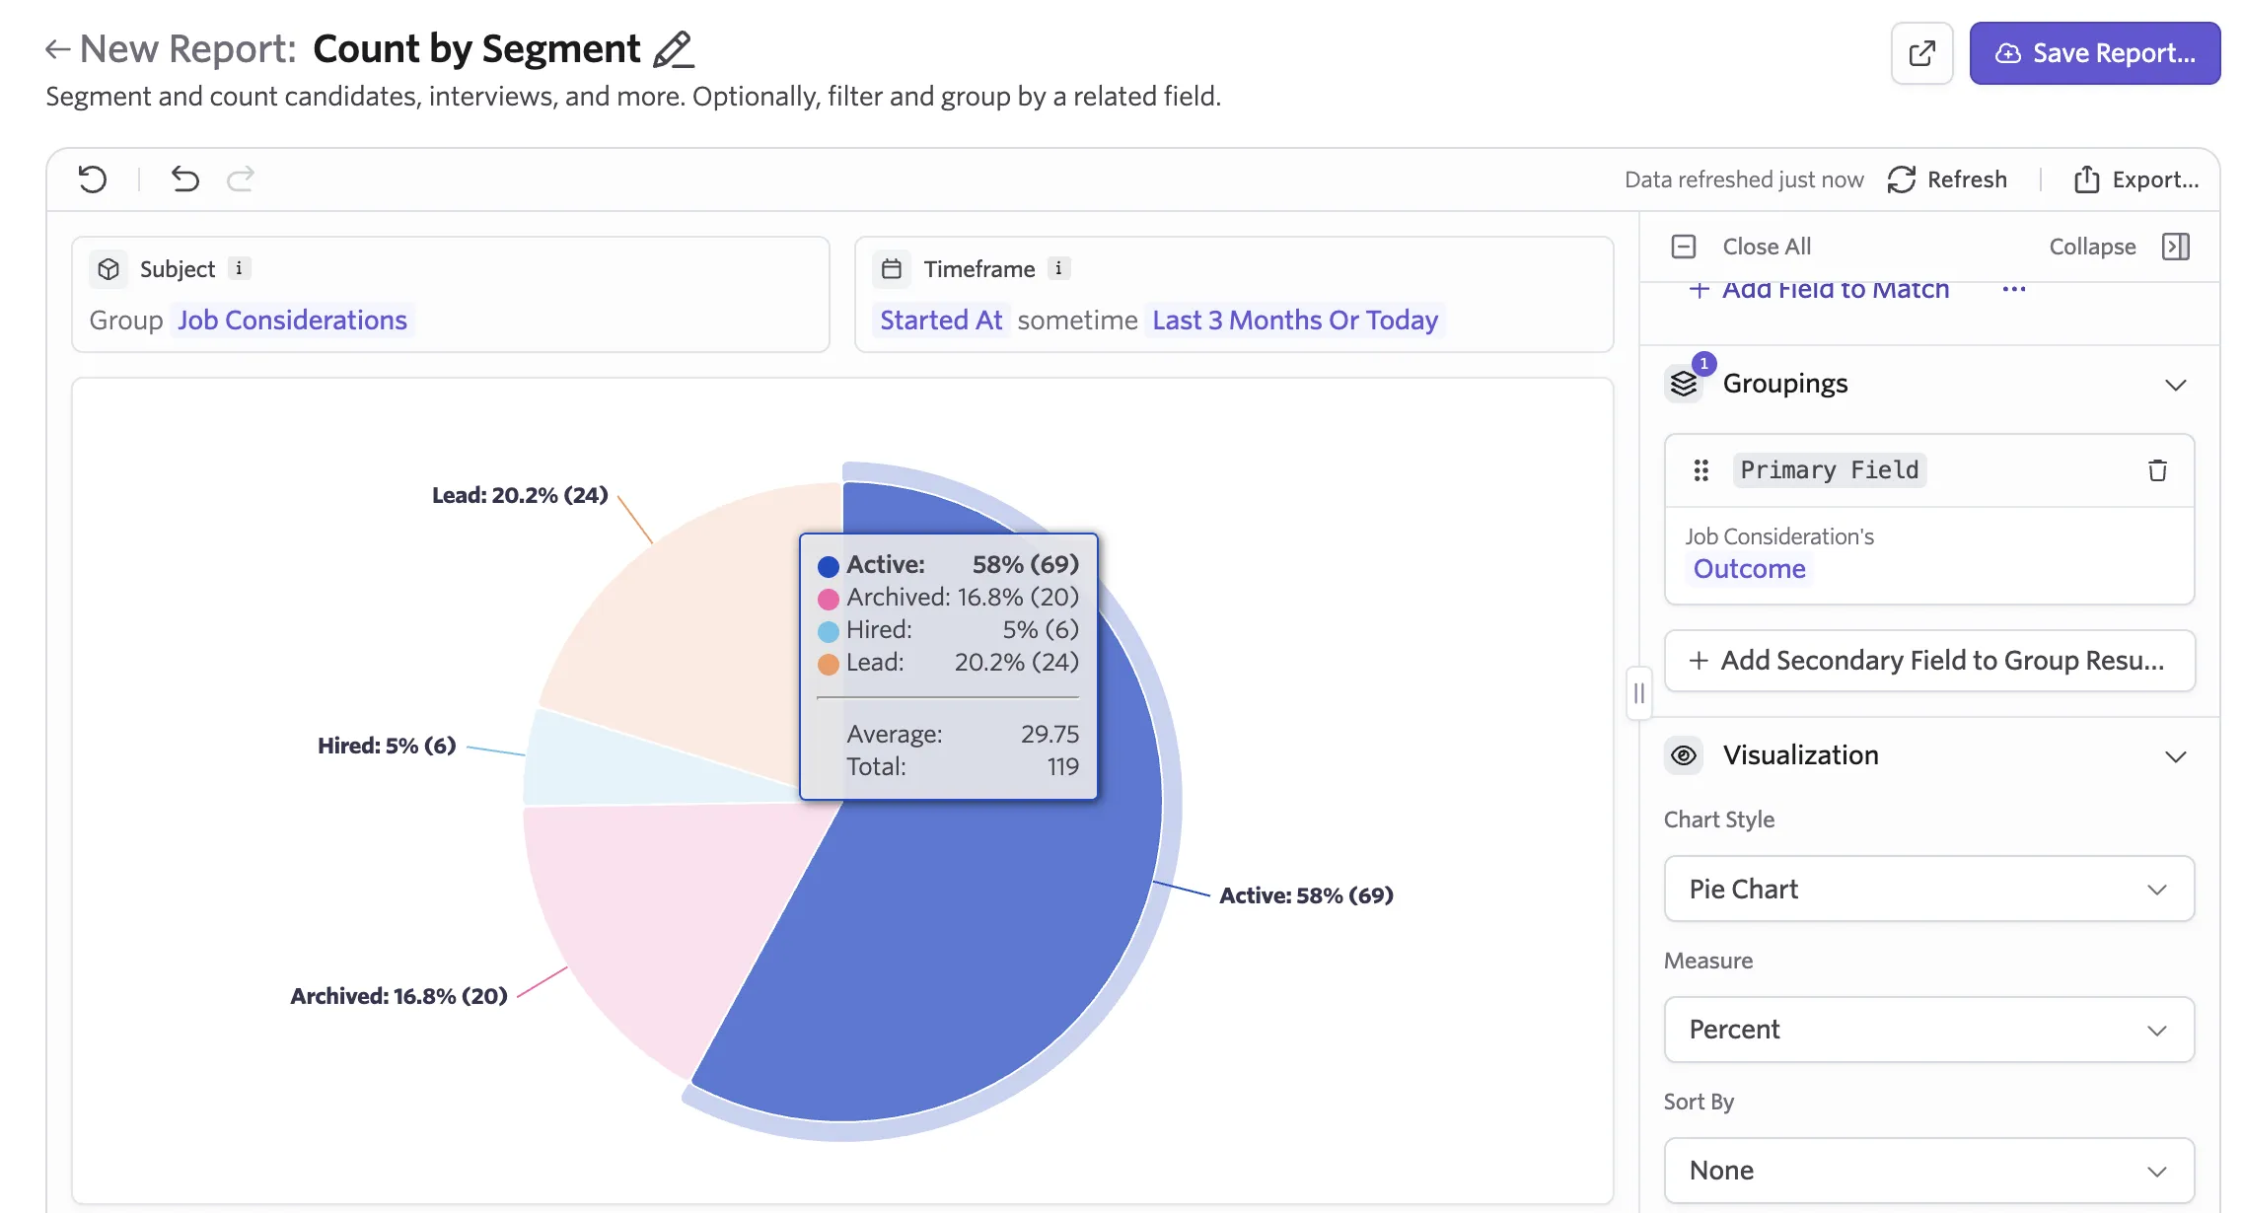Change the Started At field
The height and width of the screenshot is (1213, 2243).
click(941, 321)
